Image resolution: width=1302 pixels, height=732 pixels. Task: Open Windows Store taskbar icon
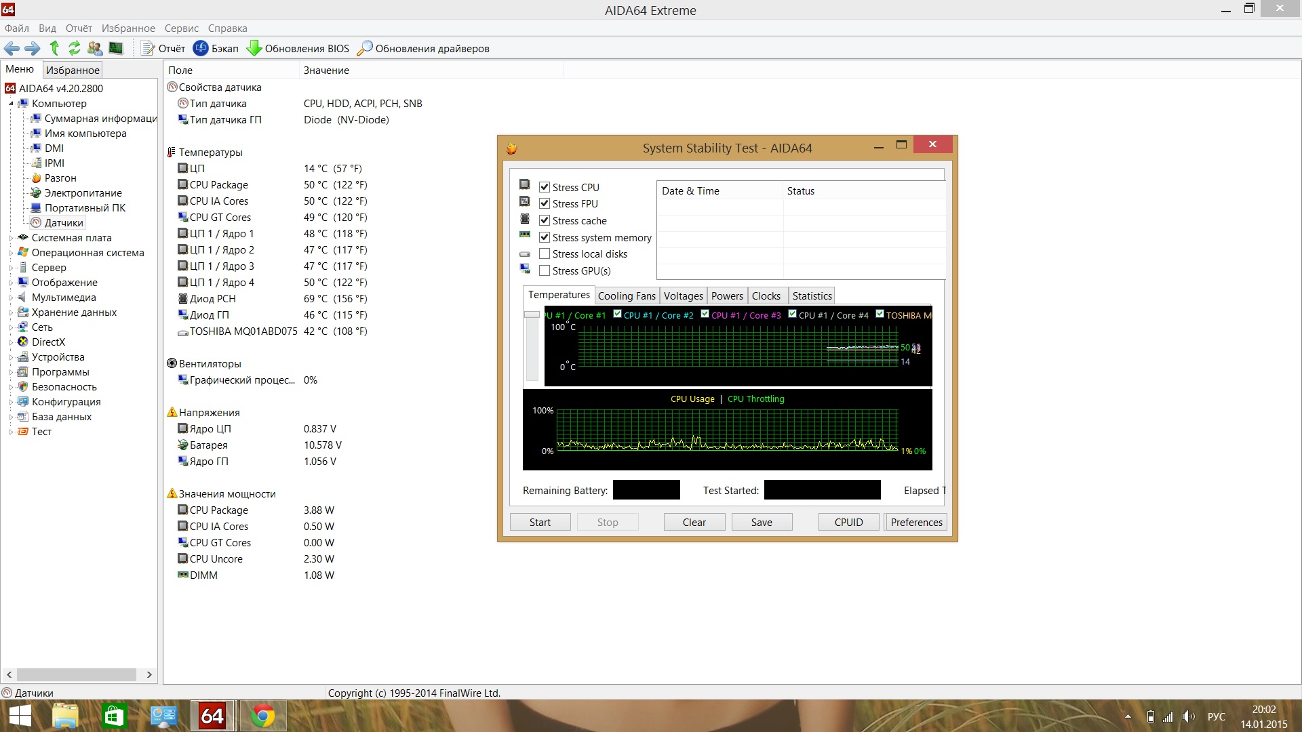pos(114,716)
